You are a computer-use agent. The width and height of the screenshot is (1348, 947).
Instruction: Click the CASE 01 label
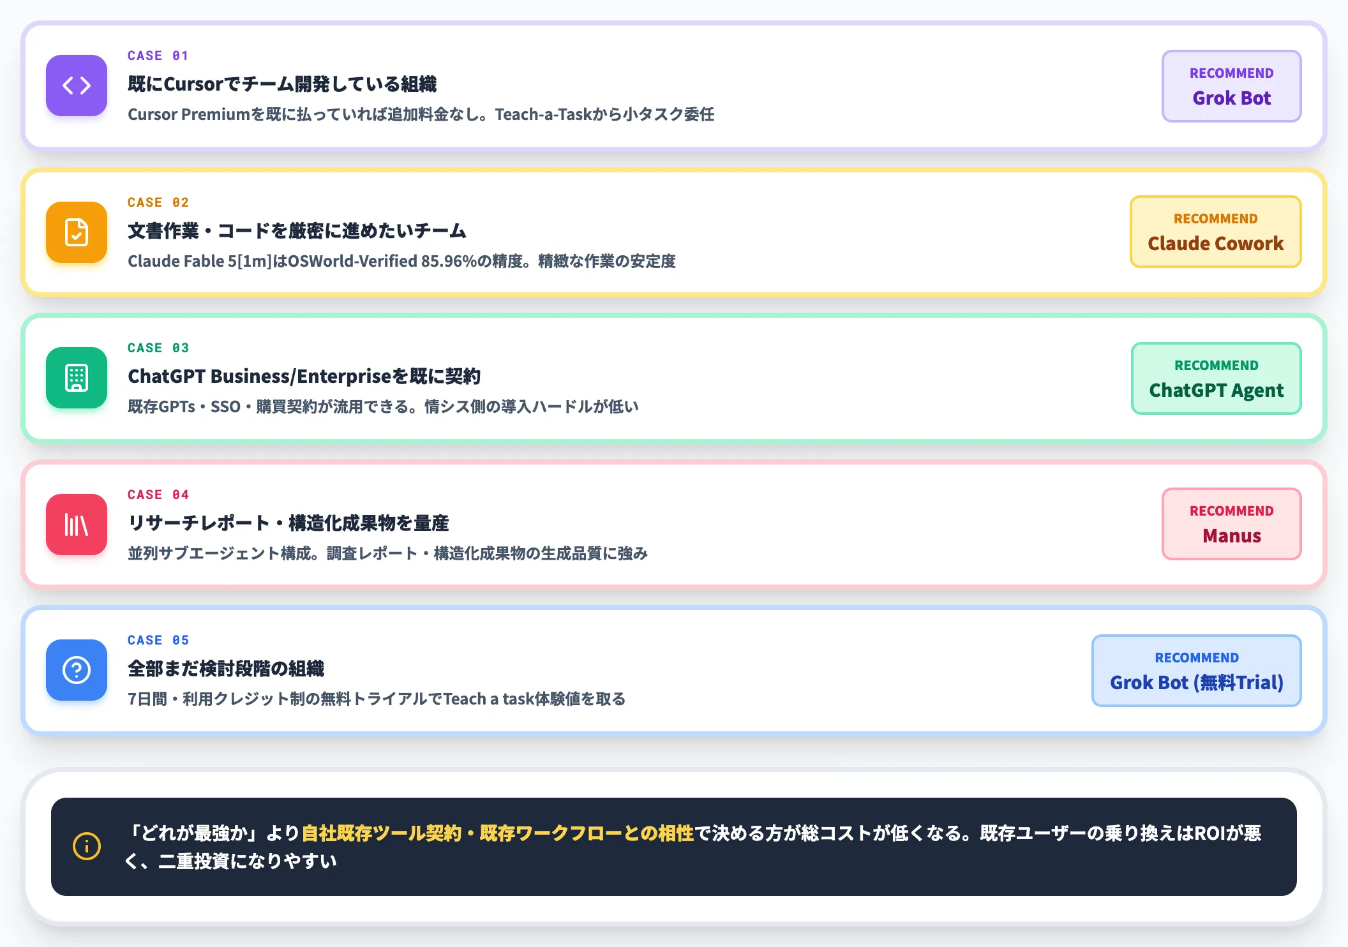tap(158, 56)
